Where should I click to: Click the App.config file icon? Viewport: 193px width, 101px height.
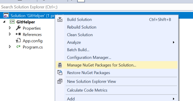point(18,41)
